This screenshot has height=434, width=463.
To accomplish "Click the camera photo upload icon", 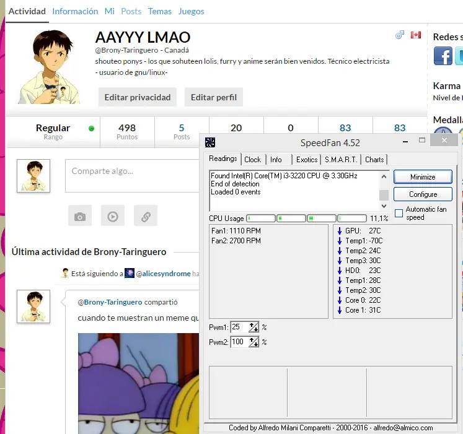I will coord(80,216).
